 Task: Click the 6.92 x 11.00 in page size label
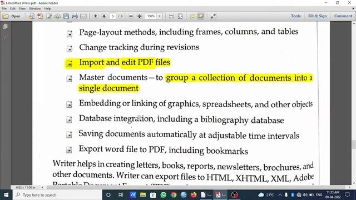point(26,188)
